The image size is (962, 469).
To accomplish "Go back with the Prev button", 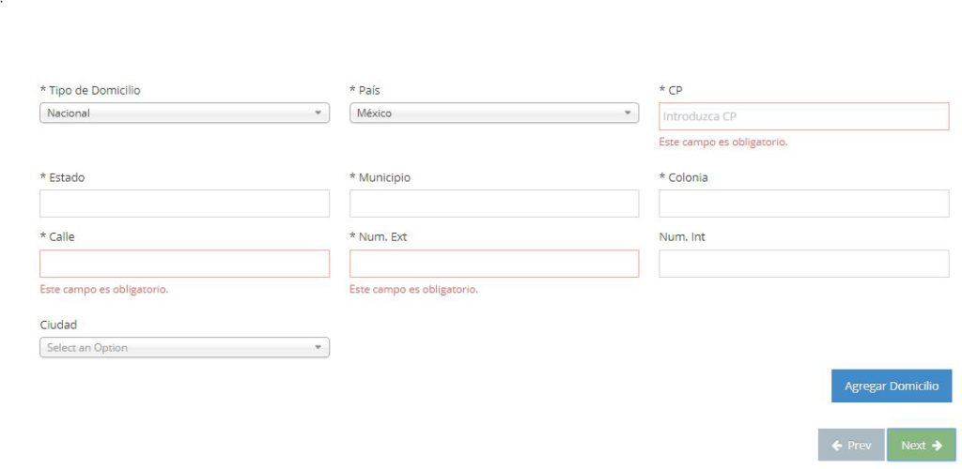I will (x=850, y=446).
